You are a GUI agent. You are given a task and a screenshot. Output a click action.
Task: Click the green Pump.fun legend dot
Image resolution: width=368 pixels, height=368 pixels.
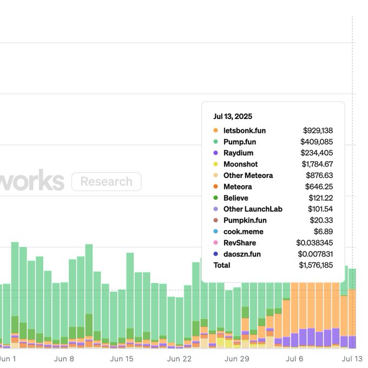click(x=215, y=142)
